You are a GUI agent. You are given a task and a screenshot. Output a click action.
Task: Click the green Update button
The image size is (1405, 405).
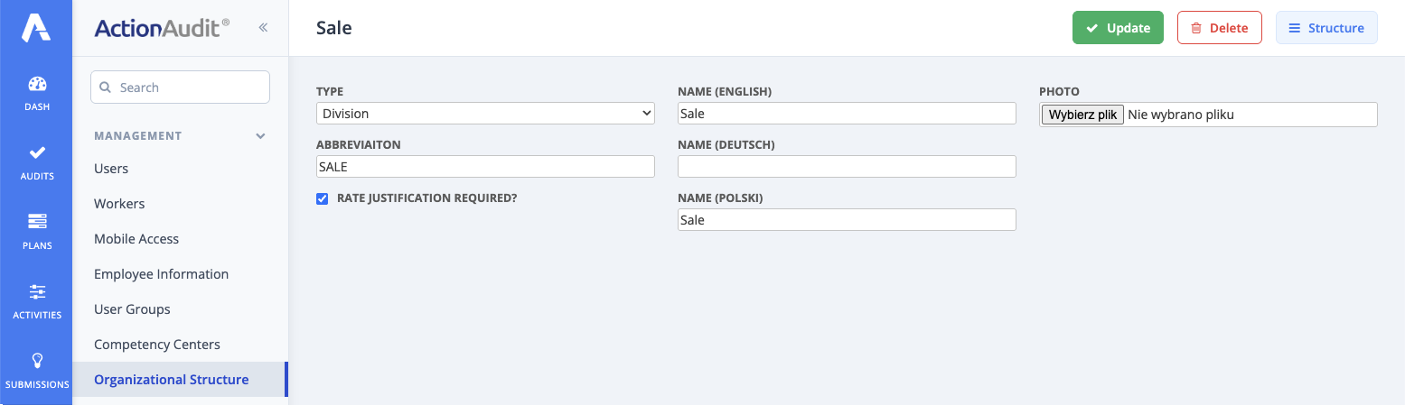pos(1118,28)
